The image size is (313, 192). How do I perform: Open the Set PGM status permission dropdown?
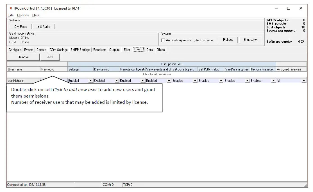(x=221, y=81)
